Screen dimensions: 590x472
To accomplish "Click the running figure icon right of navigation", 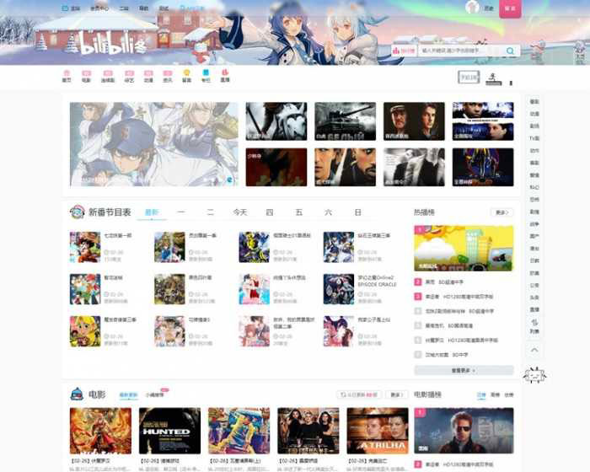I will 493,78.
